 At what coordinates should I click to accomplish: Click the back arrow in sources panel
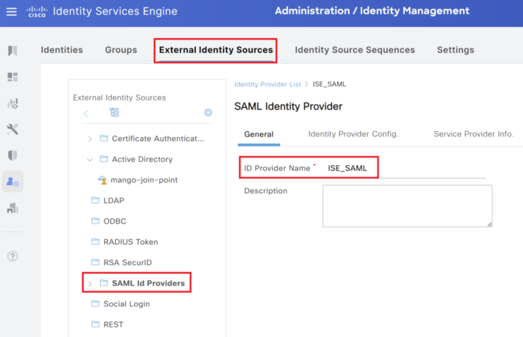pos(86,113)
